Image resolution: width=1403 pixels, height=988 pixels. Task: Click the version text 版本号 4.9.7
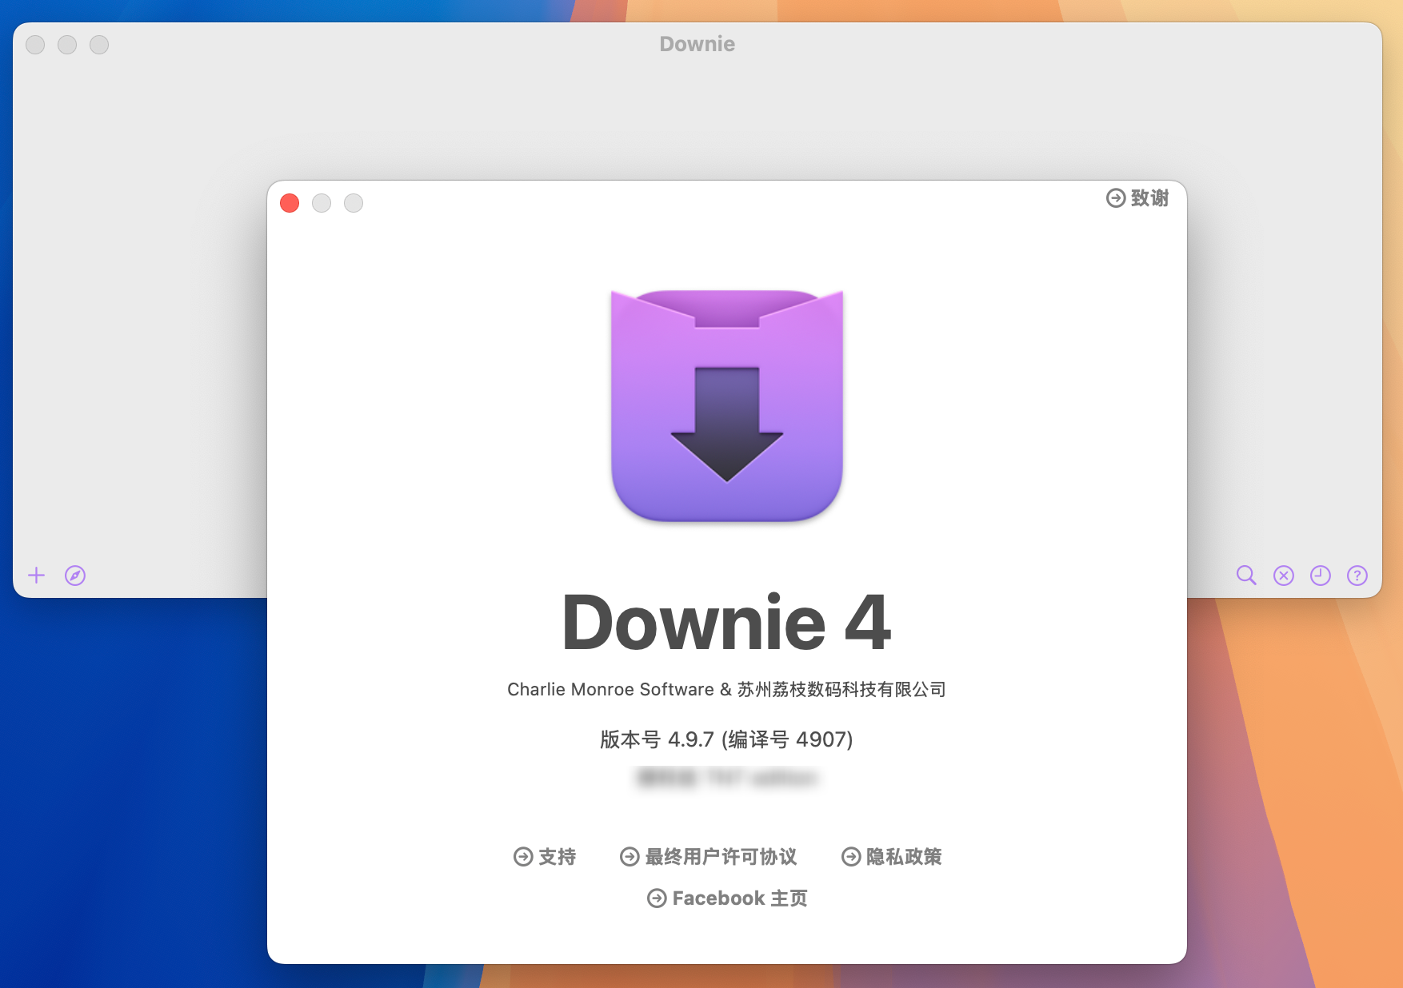[x=725, y=739]
